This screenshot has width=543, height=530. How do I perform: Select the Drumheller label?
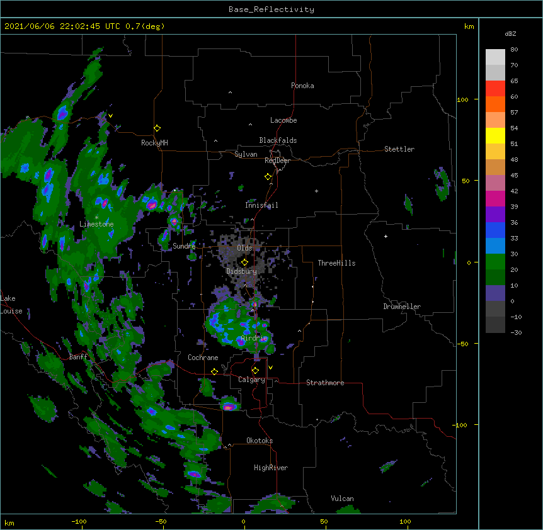[402, 307]
